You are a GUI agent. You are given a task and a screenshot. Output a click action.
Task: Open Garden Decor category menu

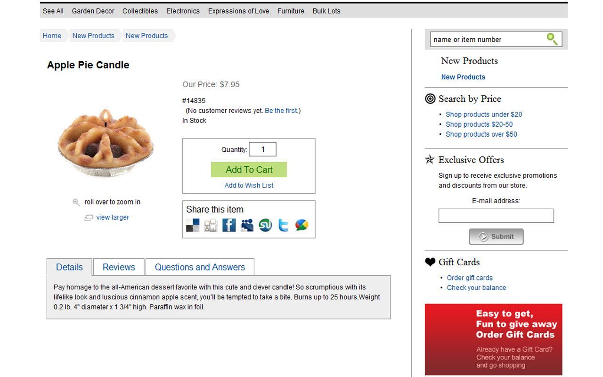(93, 11)
